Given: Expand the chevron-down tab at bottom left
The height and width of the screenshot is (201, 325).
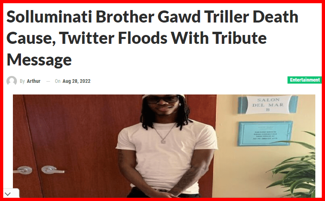Looking at the screenshot, I should [x=8, y=194].
